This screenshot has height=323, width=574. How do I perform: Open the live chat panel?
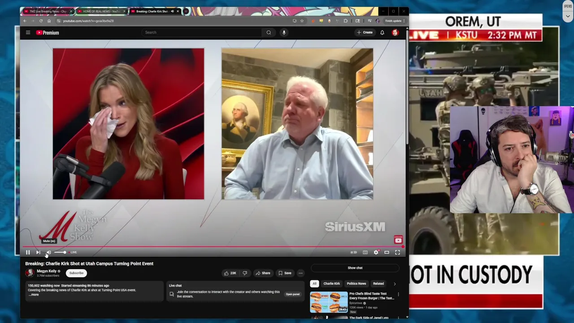(x=292, y=294)
